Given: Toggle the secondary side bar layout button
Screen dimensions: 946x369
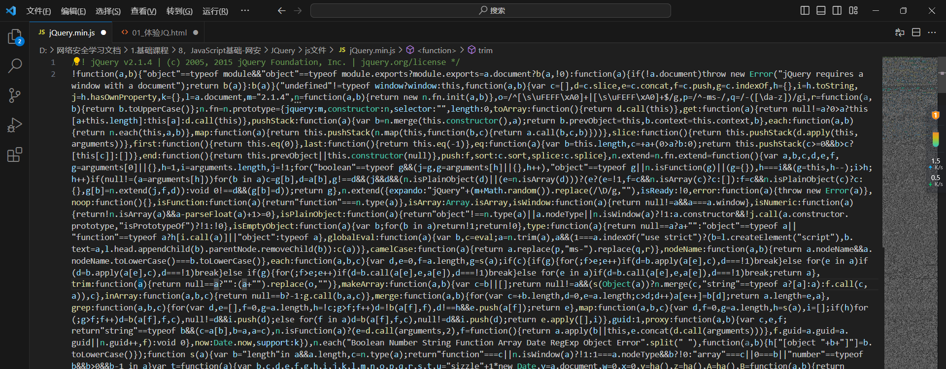Looking at the screenshot, I should pos(837,10).
